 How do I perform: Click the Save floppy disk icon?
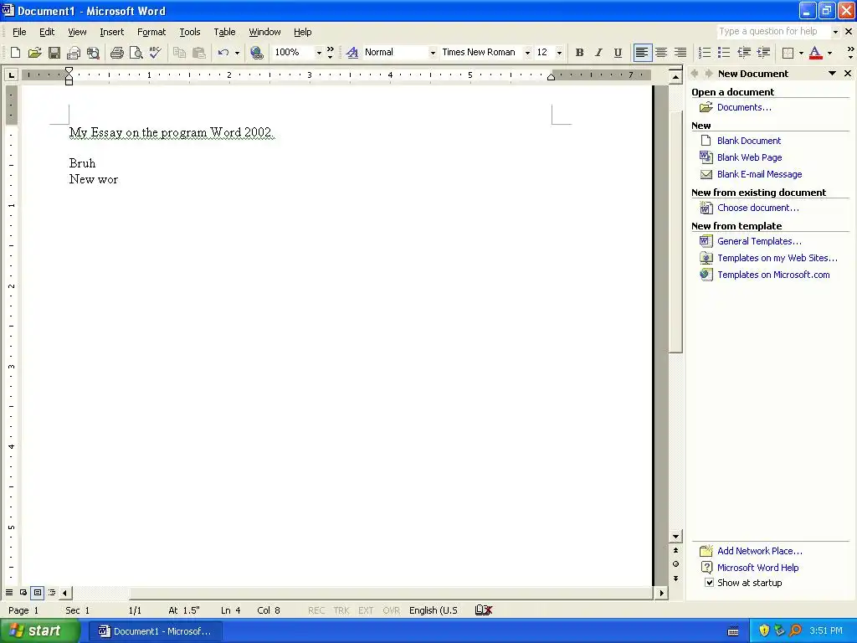click(54, 53)
